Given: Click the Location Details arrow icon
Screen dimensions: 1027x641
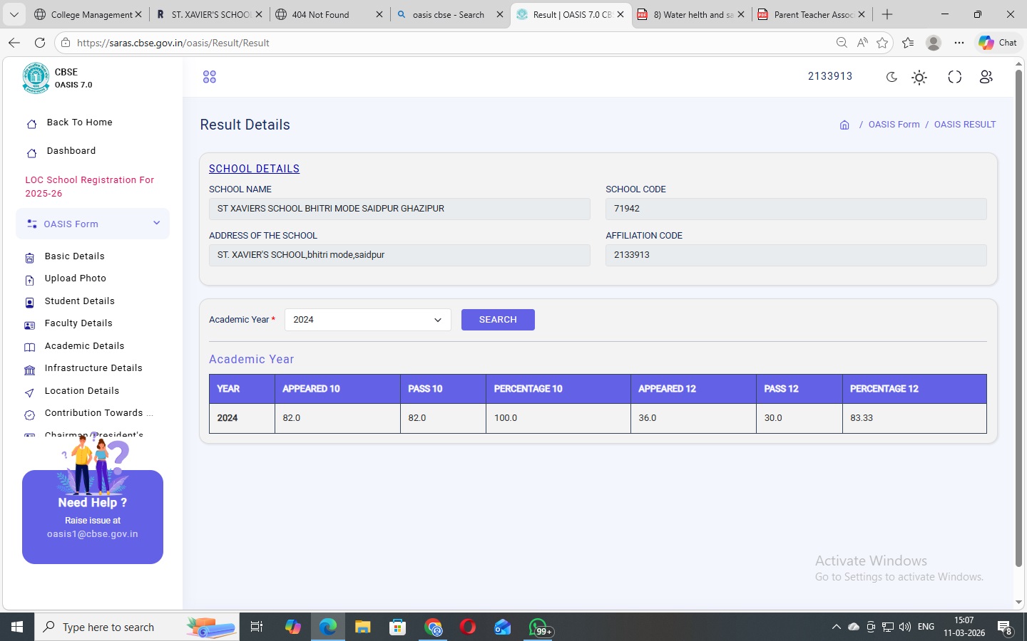Looking at the screenshot, I should (x=30, y=392).
